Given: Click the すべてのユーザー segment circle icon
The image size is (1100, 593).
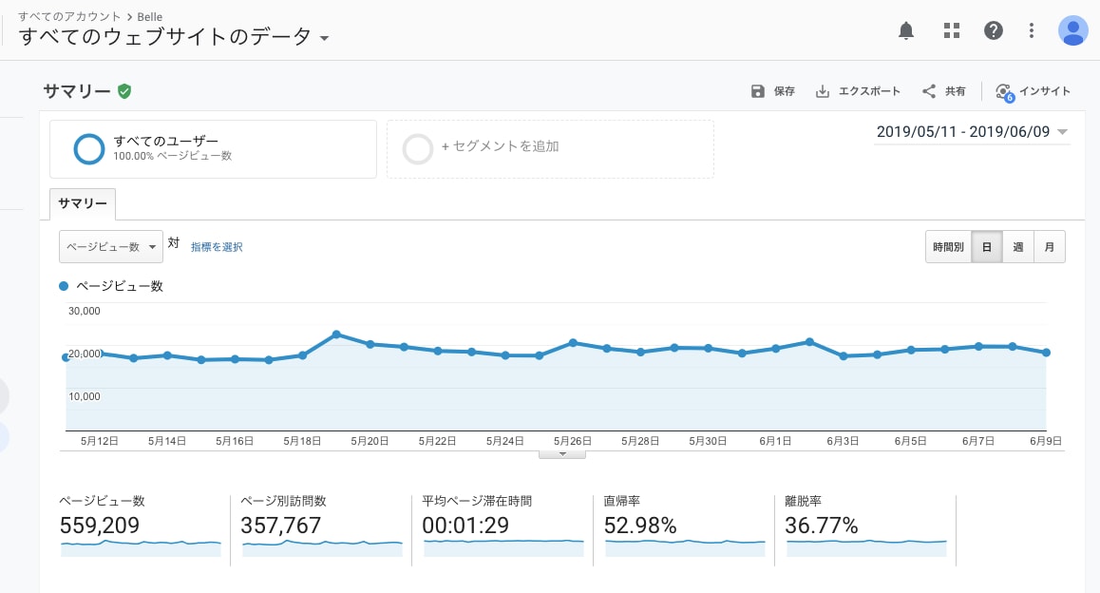Looking at the screenshot, I should coord(89,149).
